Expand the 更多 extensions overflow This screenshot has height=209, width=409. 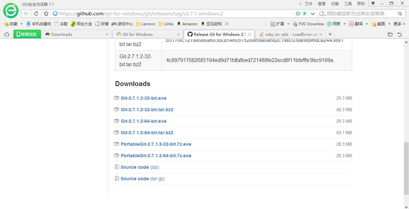[399, 24]
